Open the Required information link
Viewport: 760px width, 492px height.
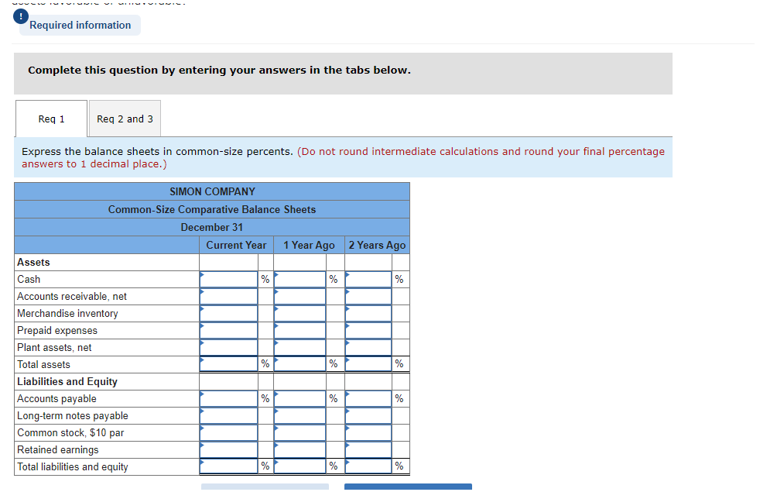(x=80, y=26)
